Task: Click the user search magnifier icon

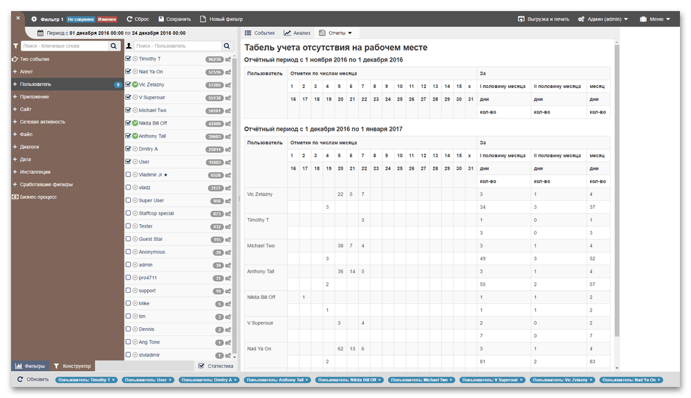Action: click(x=227, y=46)
